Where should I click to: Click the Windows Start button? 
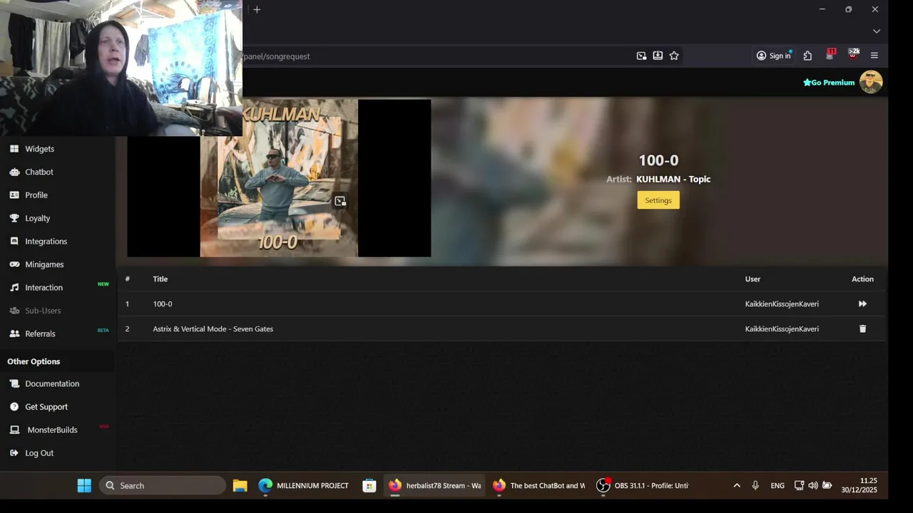tap(84, 486)
